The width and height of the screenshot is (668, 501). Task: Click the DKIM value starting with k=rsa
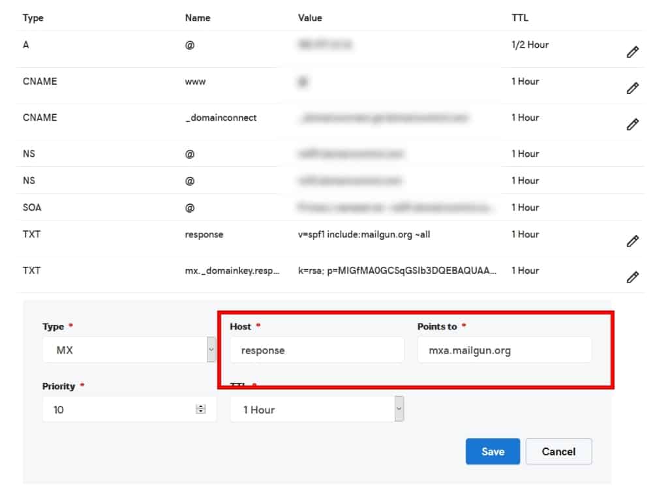tap(397, 270)
